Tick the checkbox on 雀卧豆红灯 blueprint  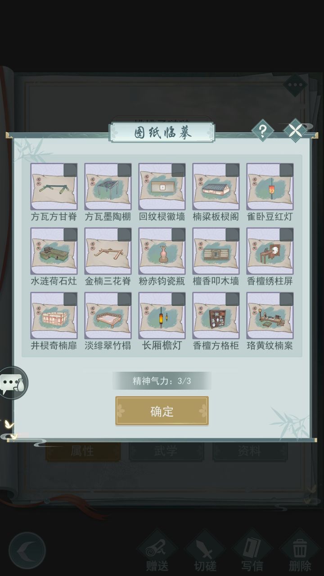coord(286,170)
